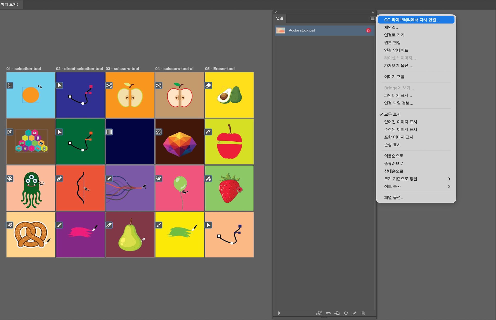
Task: Click the direct selection icon on the dark blue artboard
Action: (59, 85)
